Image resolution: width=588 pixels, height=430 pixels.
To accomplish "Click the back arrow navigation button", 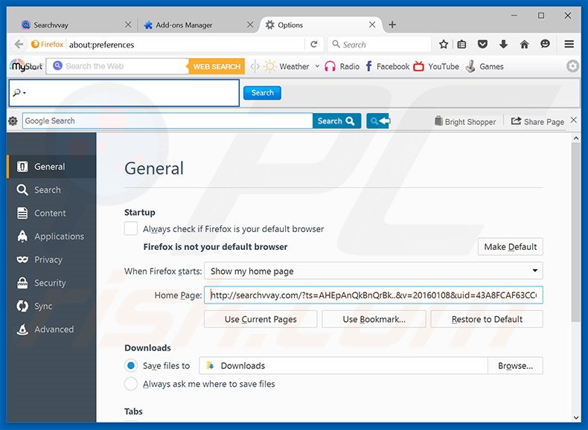I will (19, 44).
